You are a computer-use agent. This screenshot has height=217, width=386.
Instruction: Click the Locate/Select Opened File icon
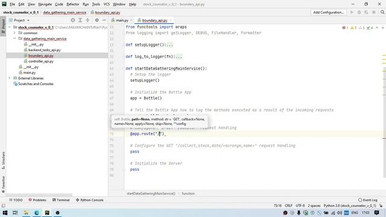tap(73, 20)
